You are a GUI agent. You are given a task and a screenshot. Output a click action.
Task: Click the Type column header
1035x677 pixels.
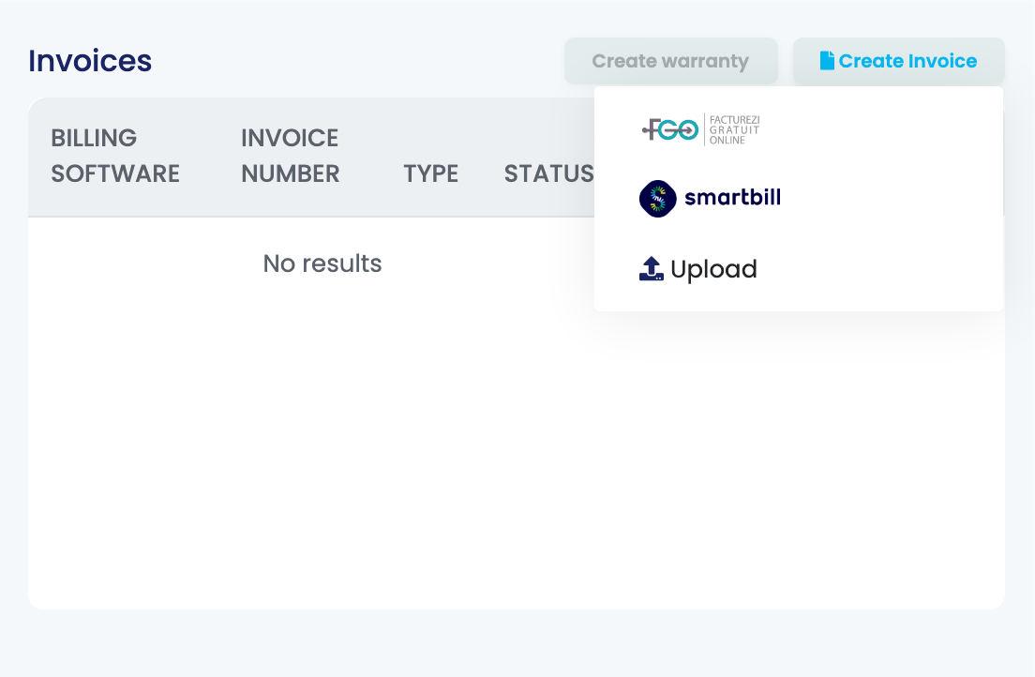click(x=431, y=173)
